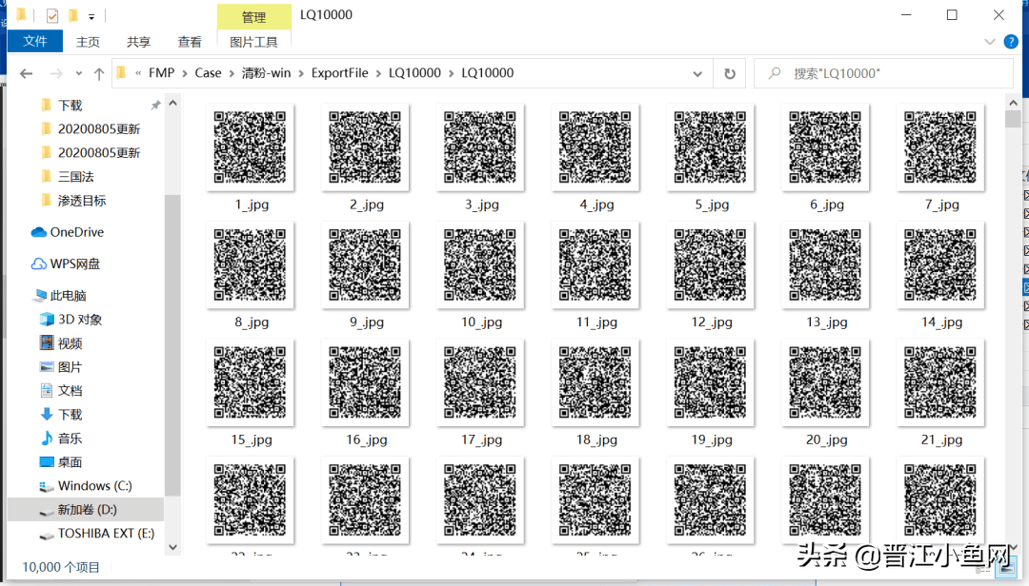
Task: Select the 3_jpg QR code thumbnail
Action: (480, 146)
